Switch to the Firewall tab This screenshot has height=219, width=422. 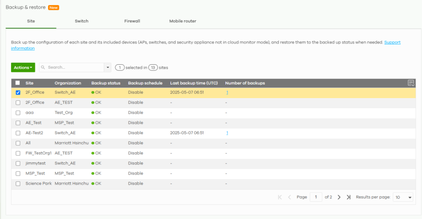coord(132,21)
